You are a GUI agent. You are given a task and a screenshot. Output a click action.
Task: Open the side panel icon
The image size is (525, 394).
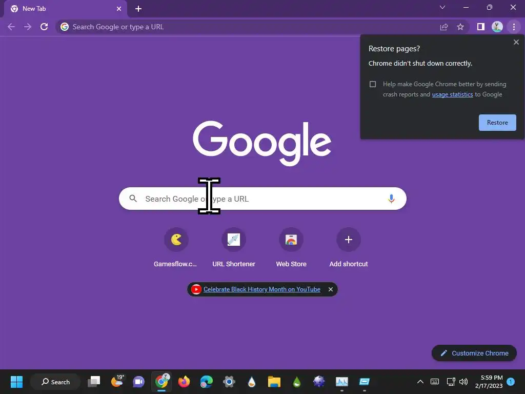click(x=481, y=27)
